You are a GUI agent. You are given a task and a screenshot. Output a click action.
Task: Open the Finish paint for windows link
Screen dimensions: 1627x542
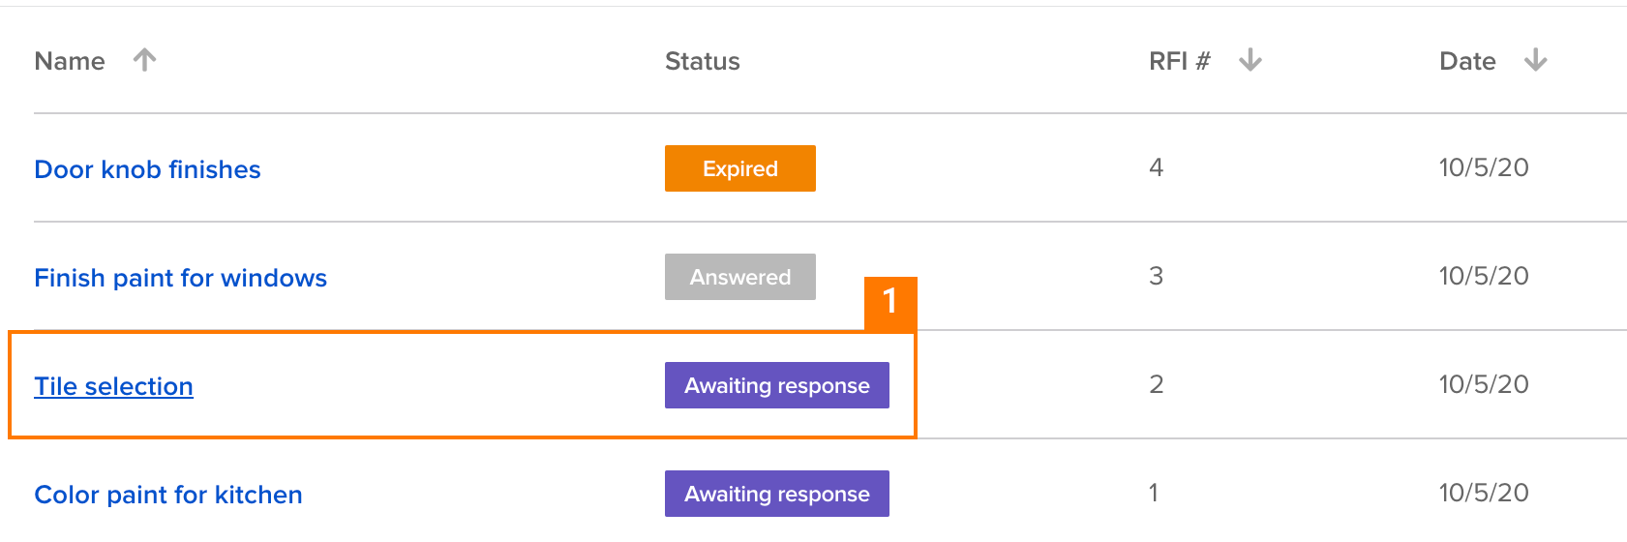(180, 278)
